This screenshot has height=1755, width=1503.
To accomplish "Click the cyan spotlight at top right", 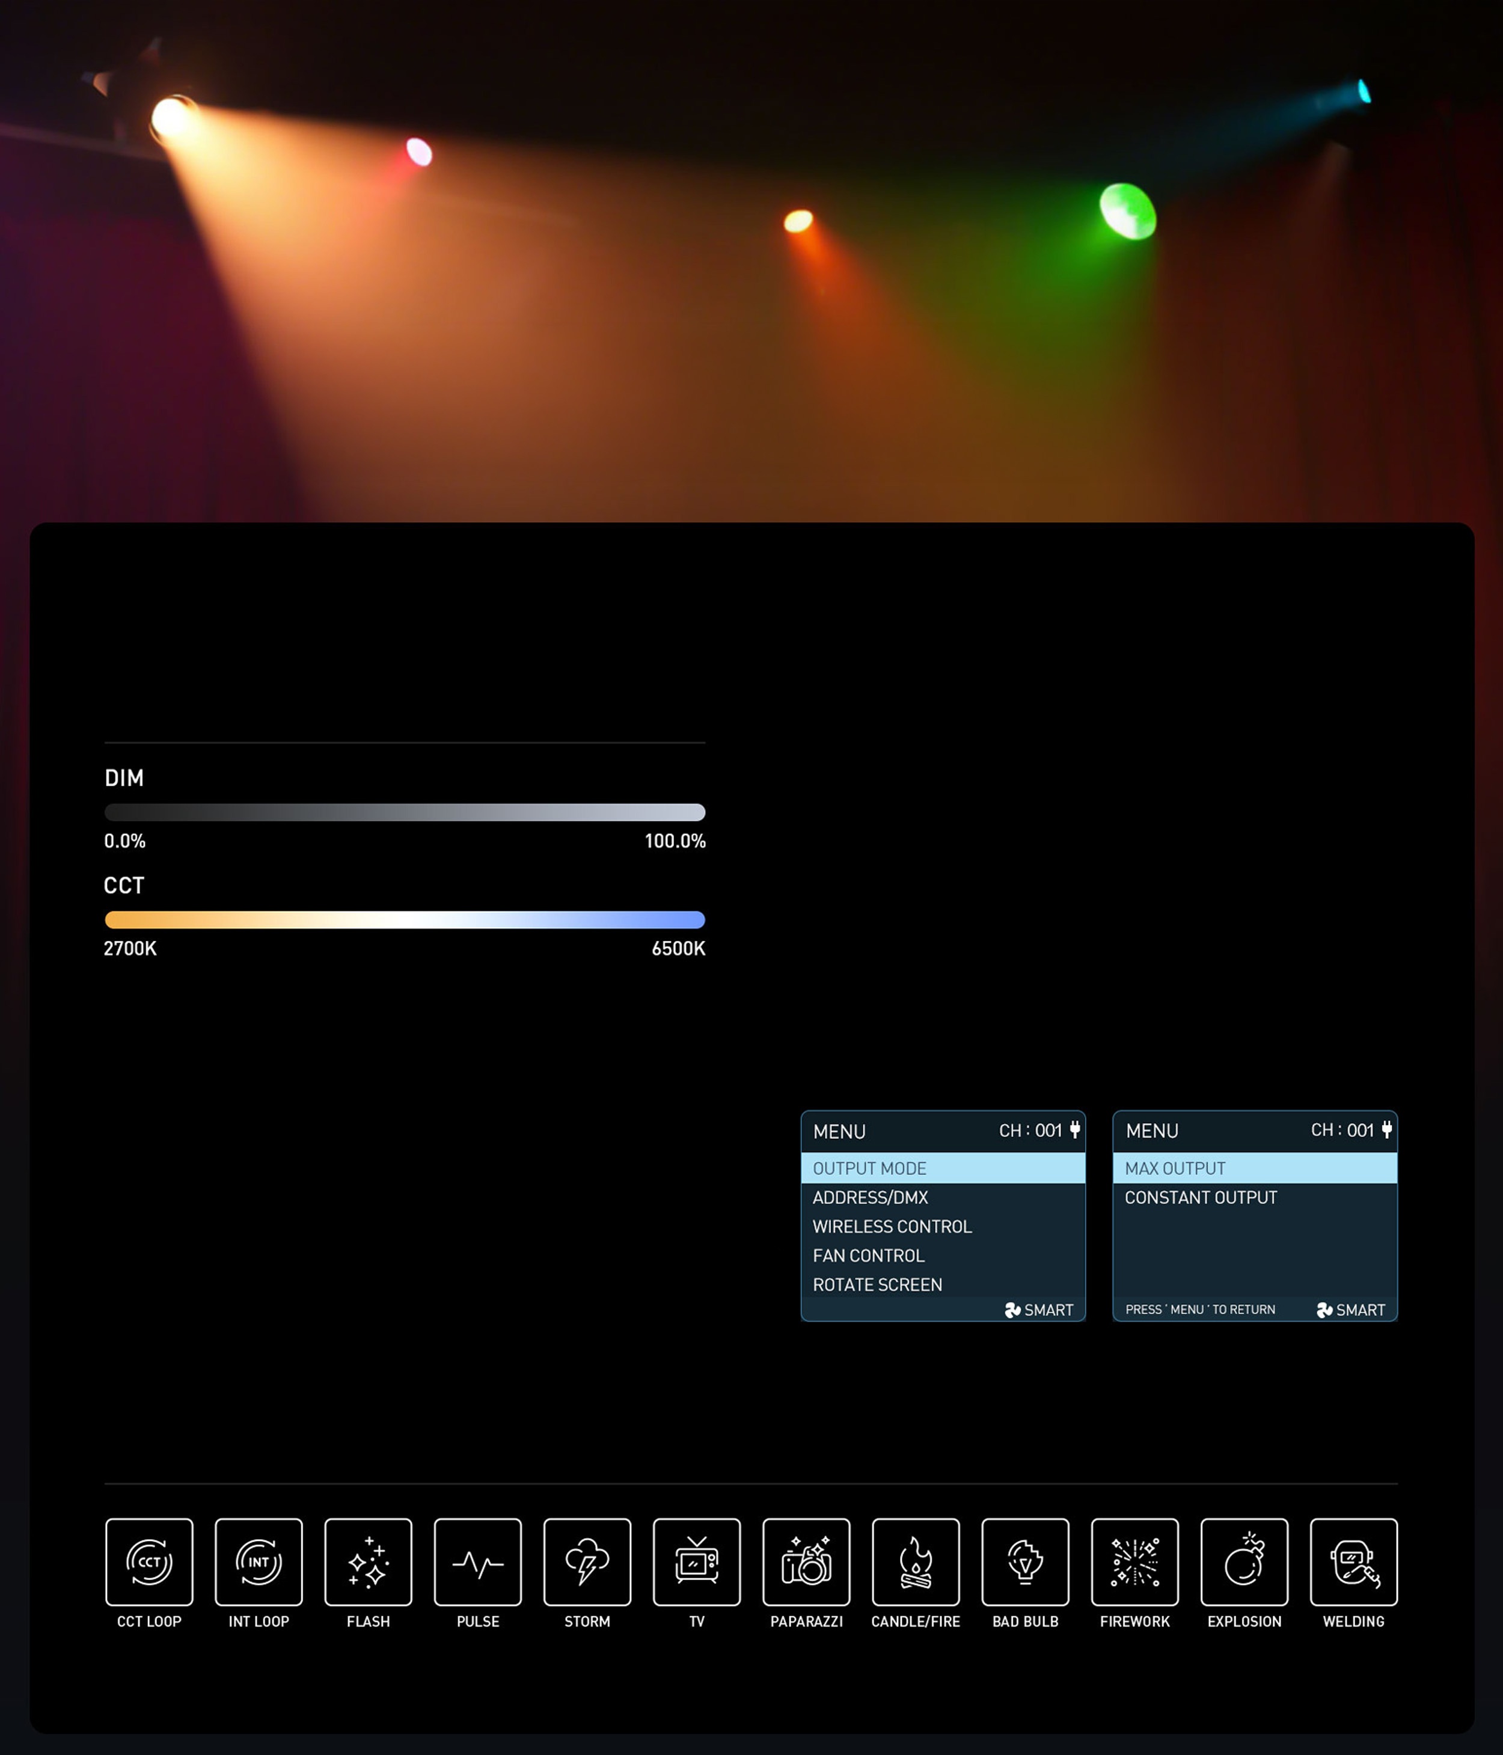I will [1364, 91].
